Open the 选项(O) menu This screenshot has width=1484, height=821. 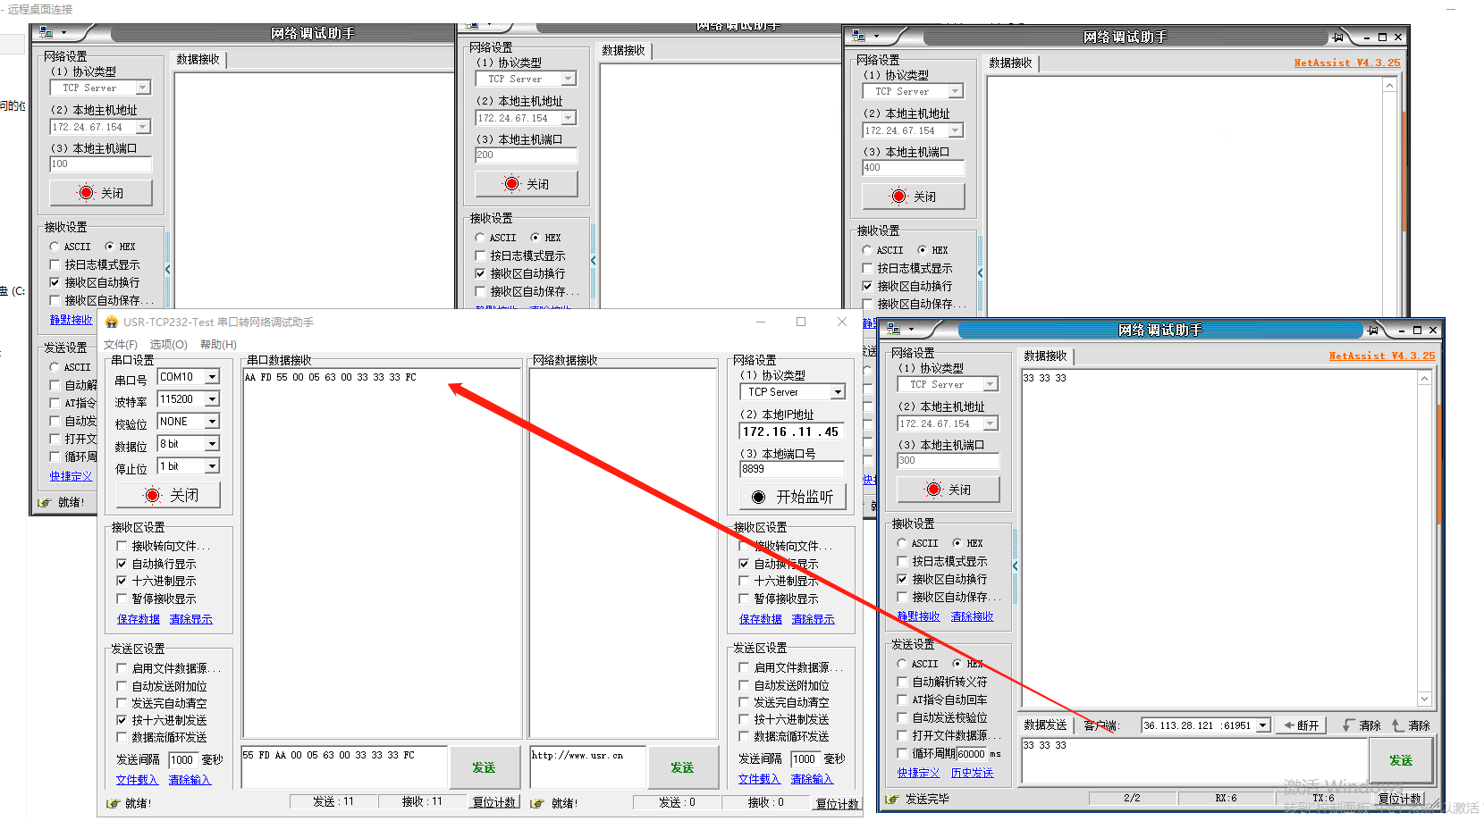168,345
